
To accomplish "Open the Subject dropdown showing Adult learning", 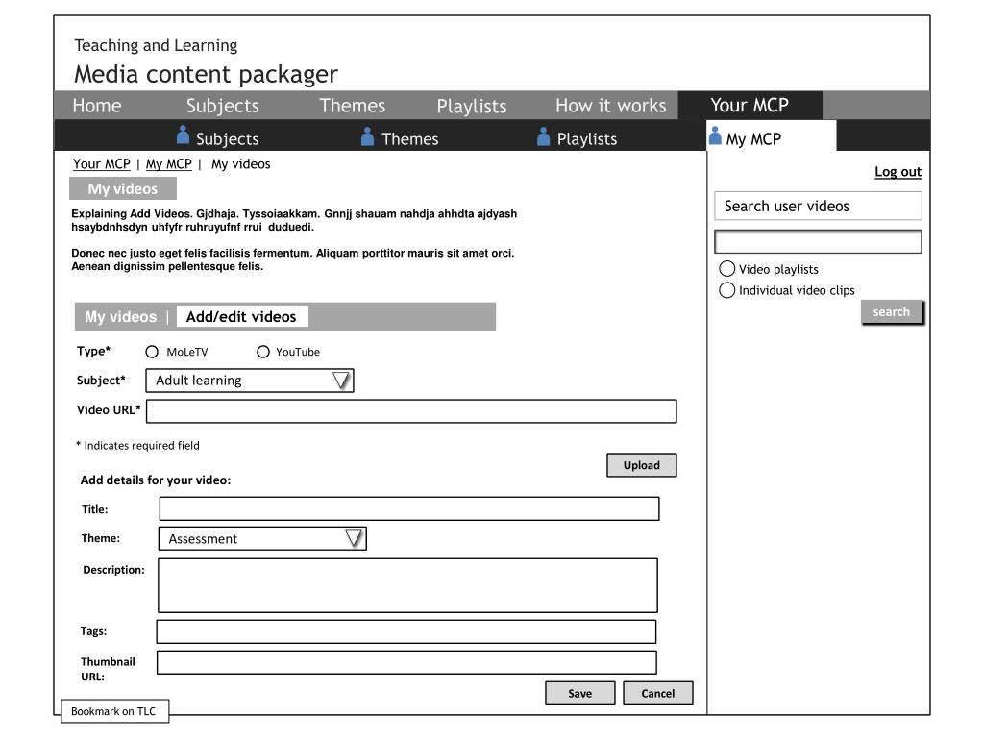I will (250, 381).
